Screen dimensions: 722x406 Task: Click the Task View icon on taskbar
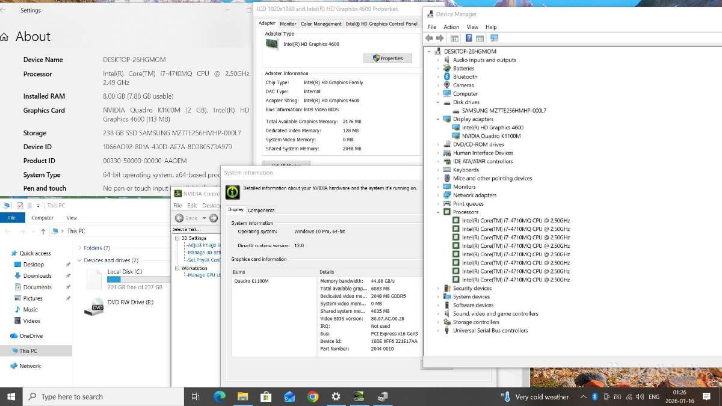pyautogui.click(x=195, y=396)
